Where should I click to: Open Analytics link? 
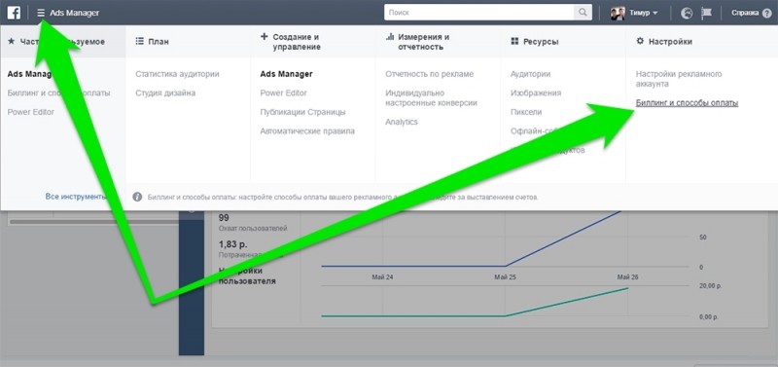point(402,122)
